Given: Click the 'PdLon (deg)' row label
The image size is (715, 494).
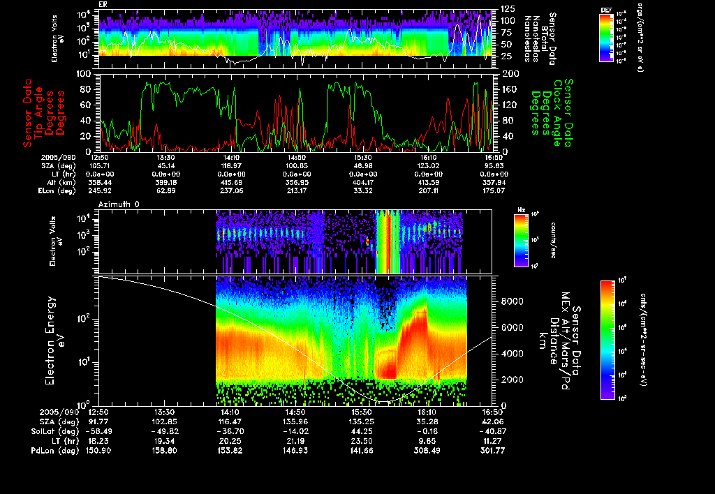Looking at the screenshot, I should coord(55,451).
